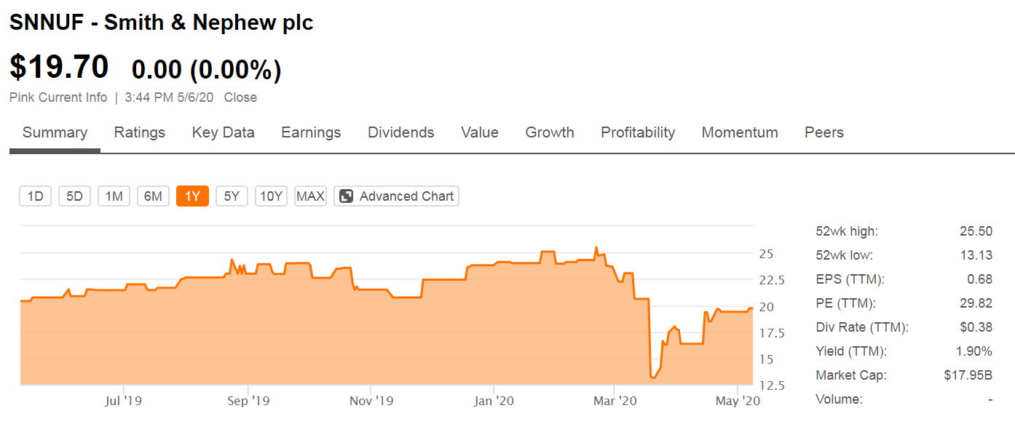Select the 6M chart range
Image resolution: width=1015 pixels, height=440 pixels.
(x=153, y=196)
